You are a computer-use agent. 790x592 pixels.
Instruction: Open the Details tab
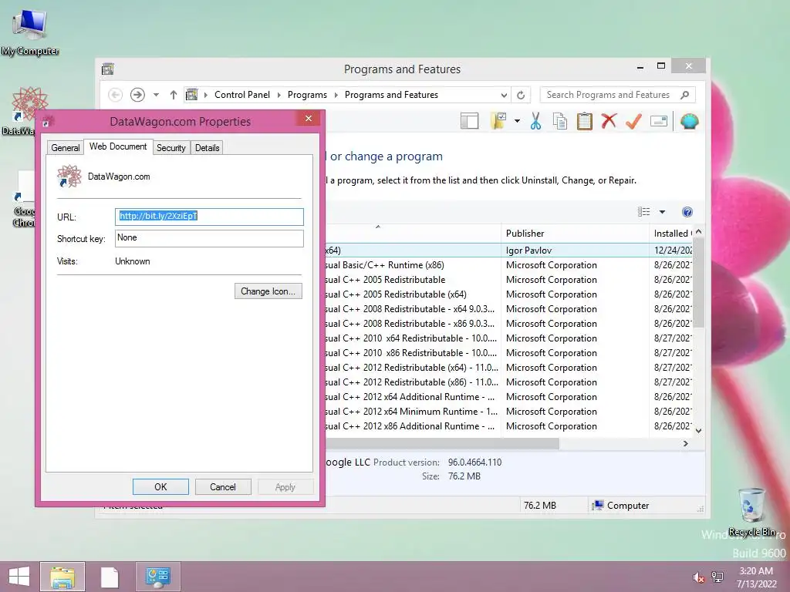coord(207,148)
